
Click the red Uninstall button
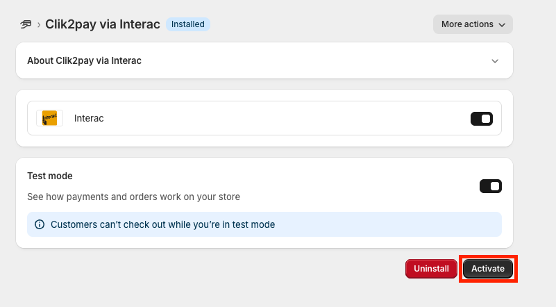431,269
